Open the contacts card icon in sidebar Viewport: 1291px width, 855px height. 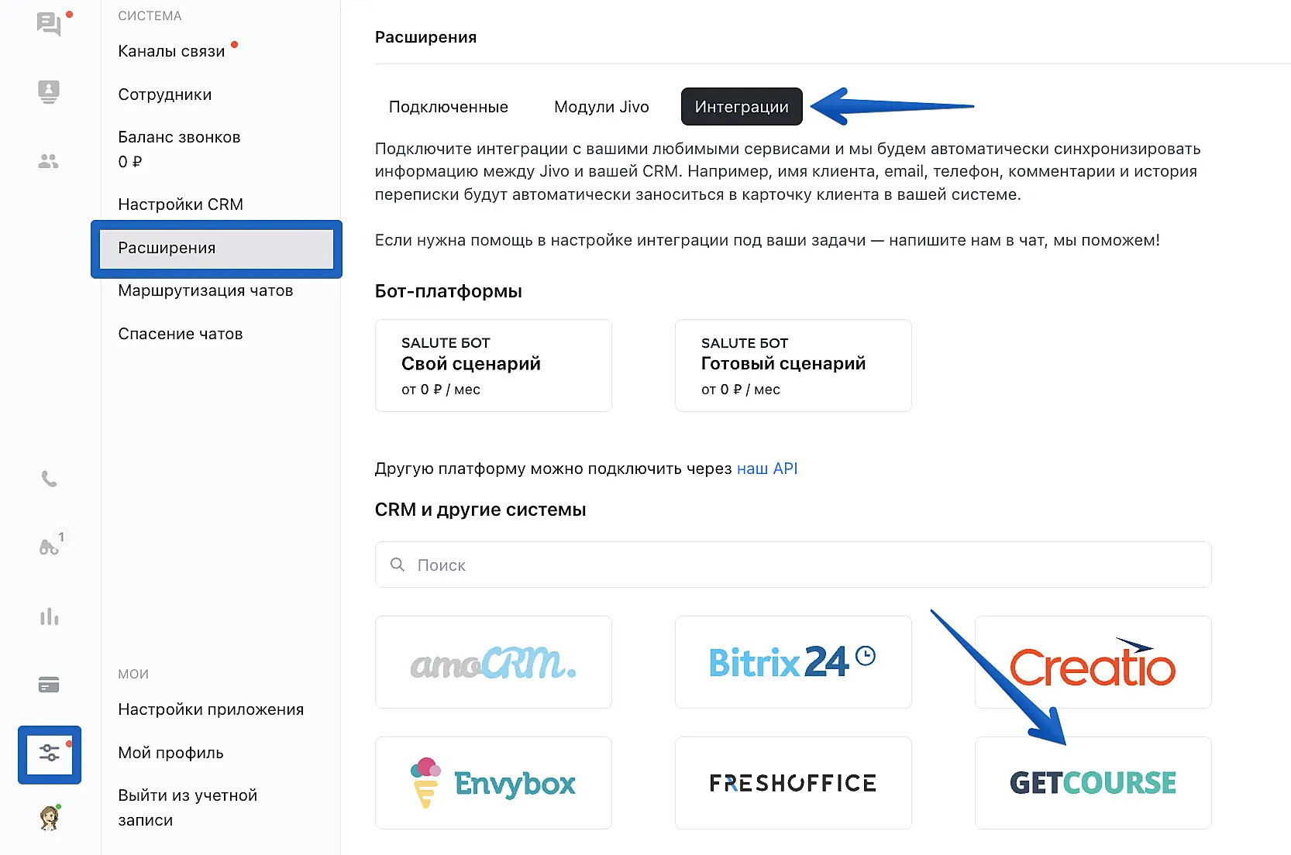pos(49,91)
